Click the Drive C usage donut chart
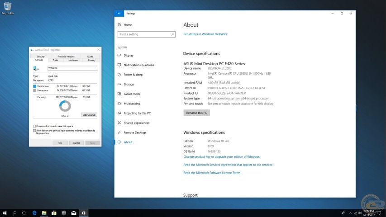Viewport: 386px width, 217px height. pyautogui.click(x=65, y=106)
